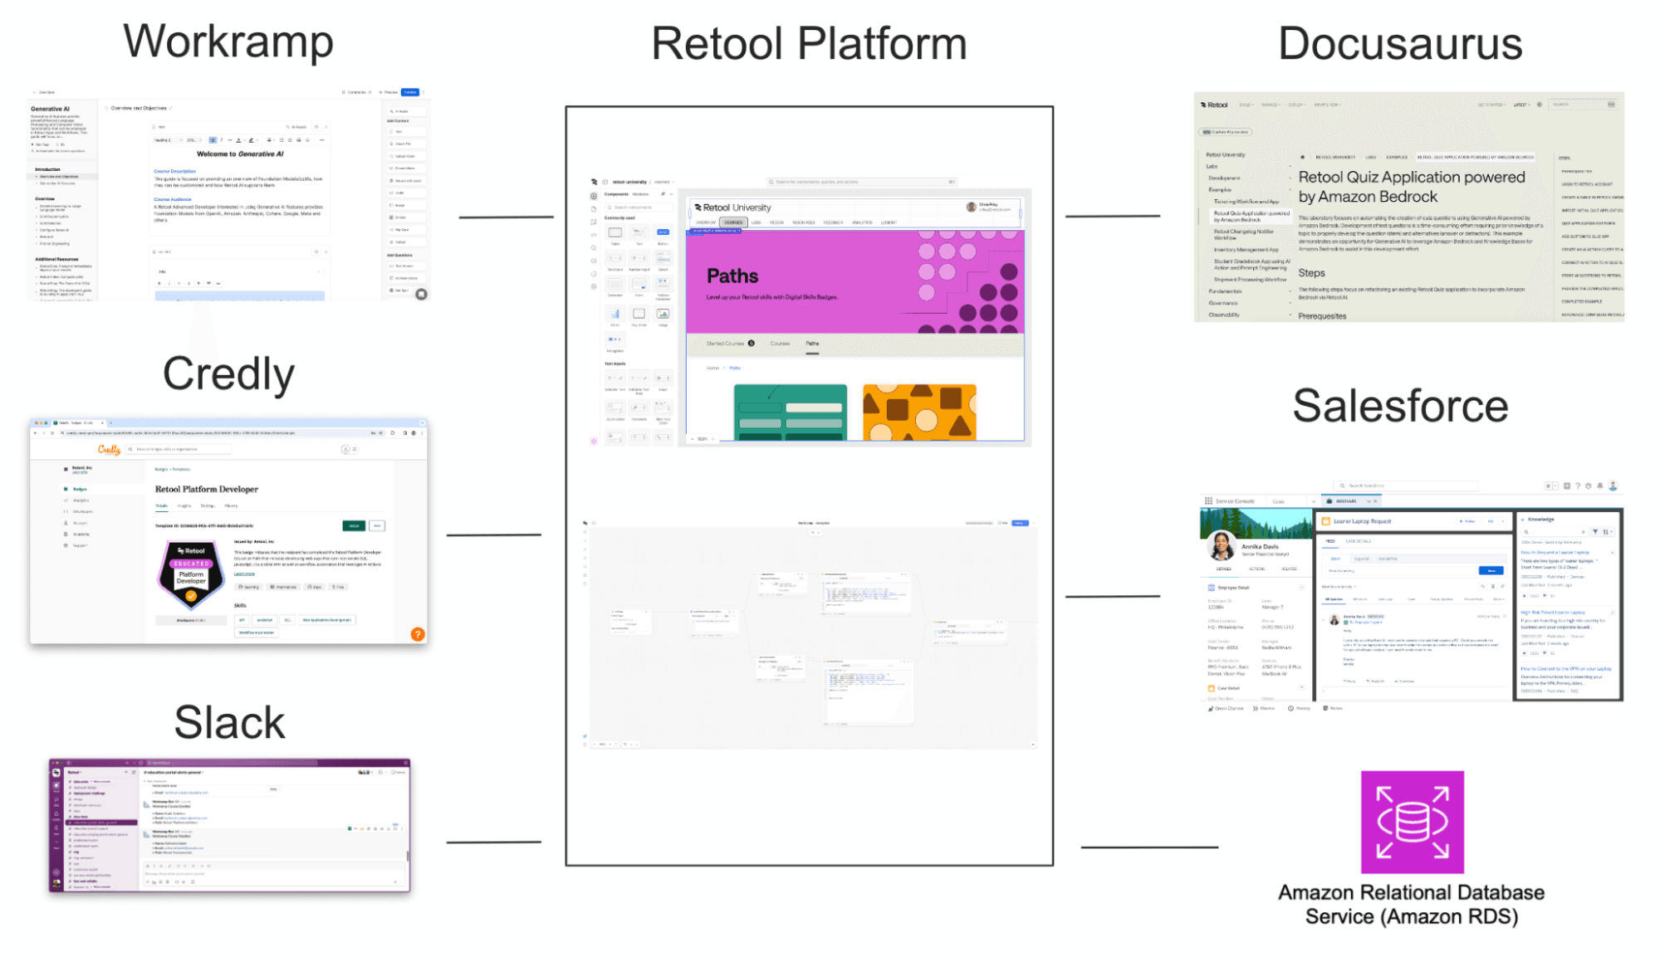Click the blue Share button in Salesforce
This screenshot has height=957, width=1660.
click(x=1491, y=570)
